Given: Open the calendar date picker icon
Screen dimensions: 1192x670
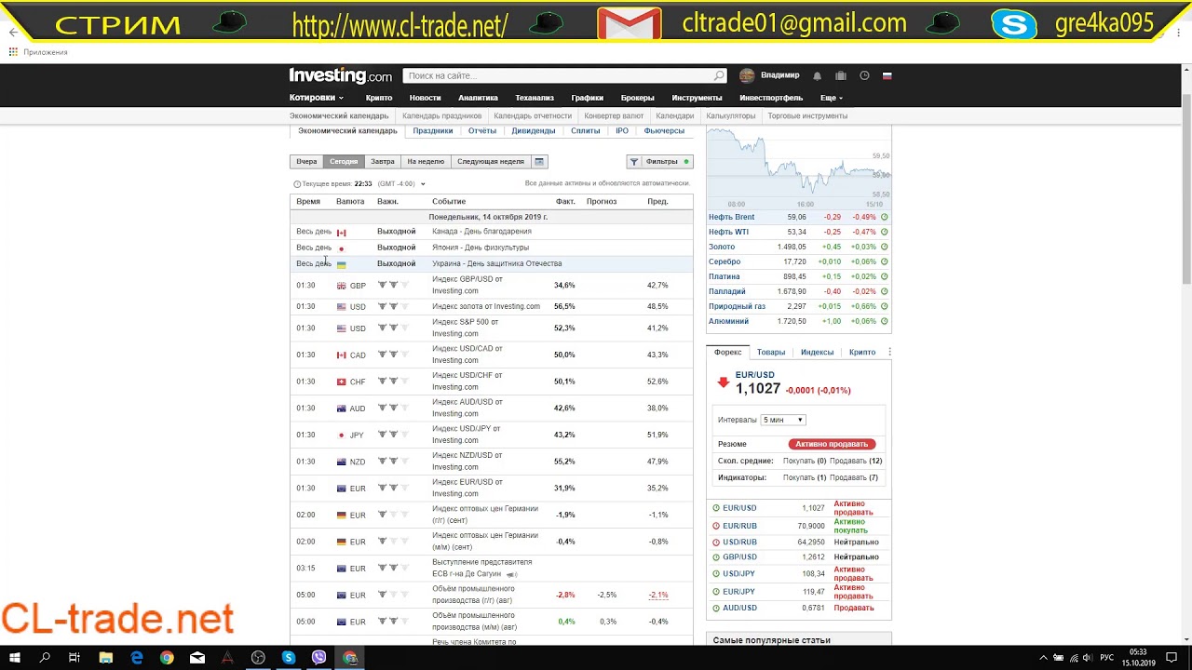Looking at the screenshot, I should (x=539, y=161).
